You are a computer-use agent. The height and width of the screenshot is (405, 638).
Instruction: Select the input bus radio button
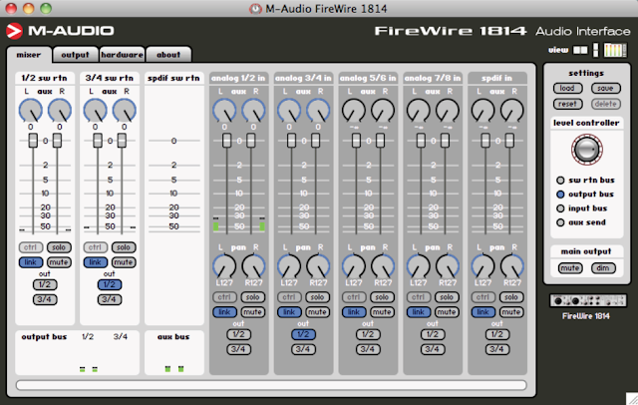pos(560,208)
